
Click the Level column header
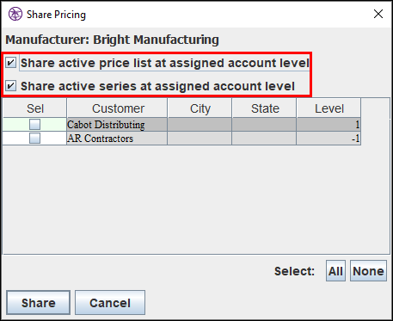(329, 108)
